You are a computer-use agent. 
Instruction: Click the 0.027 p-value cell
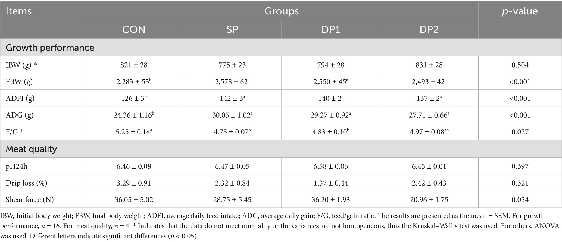coord(520,132)
